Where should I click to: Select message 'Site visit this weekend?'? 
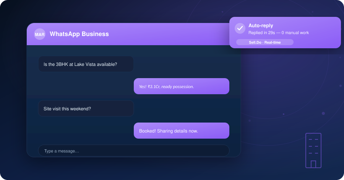point(86,108)
